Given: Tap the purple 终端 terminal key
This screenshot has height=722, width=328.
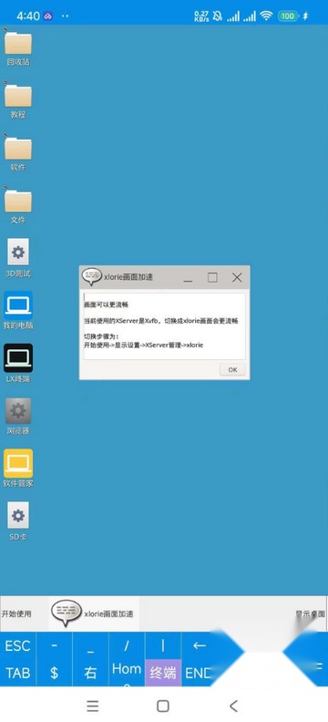Looking at the screenshot, I should 163,673.
